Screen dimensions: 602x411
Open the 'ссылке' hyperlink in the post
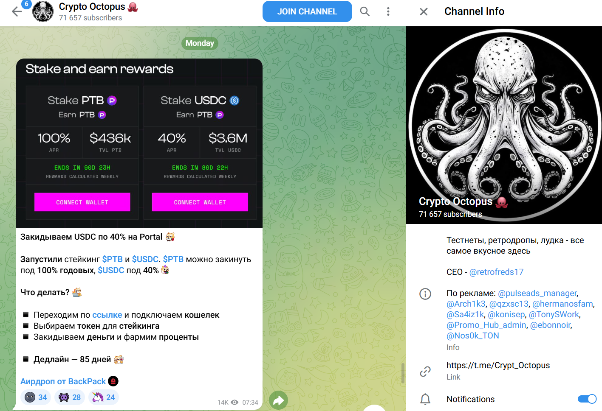[107, 315]
